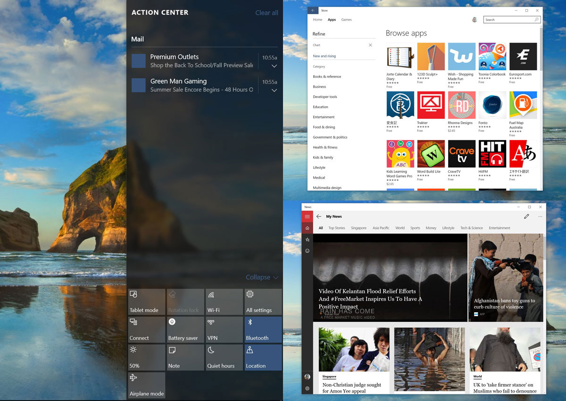Open the Trakter app icon in Store
This screenshot has height=401, width=566.
[431, 105]
